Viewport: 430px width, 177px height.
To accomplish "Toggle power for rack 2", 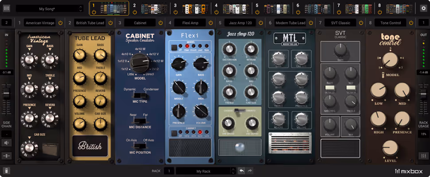I will [x=135, y=12].
